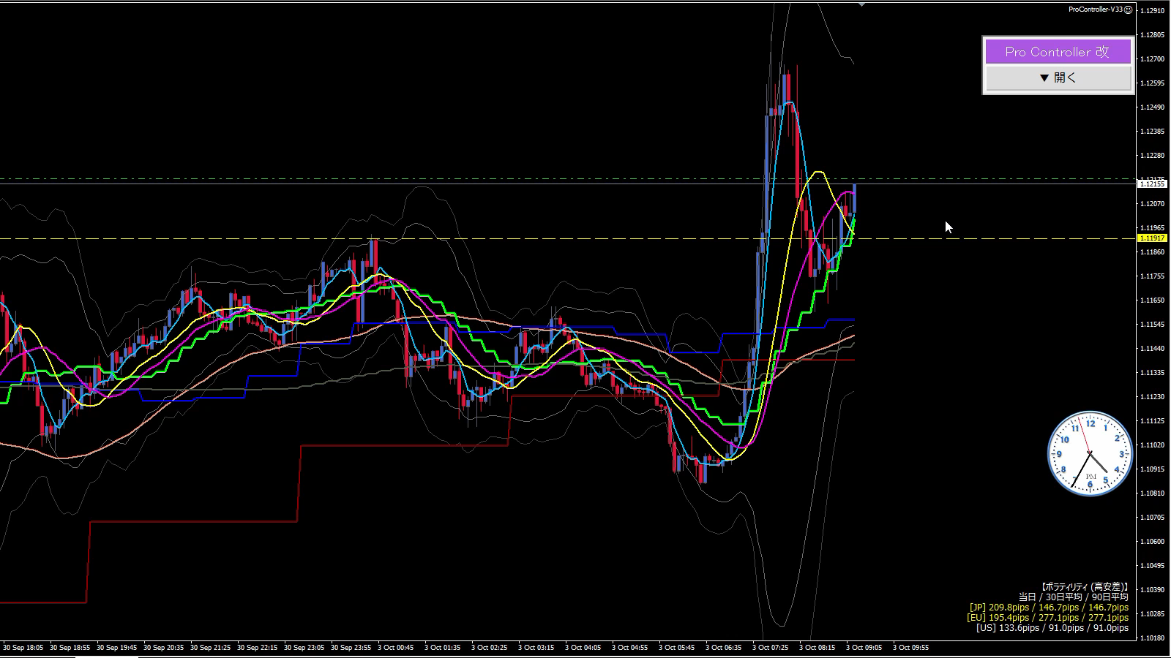Click the current price label 1.12155
This screenshot has height=658, width=1171.
(x=1152, y=184)
